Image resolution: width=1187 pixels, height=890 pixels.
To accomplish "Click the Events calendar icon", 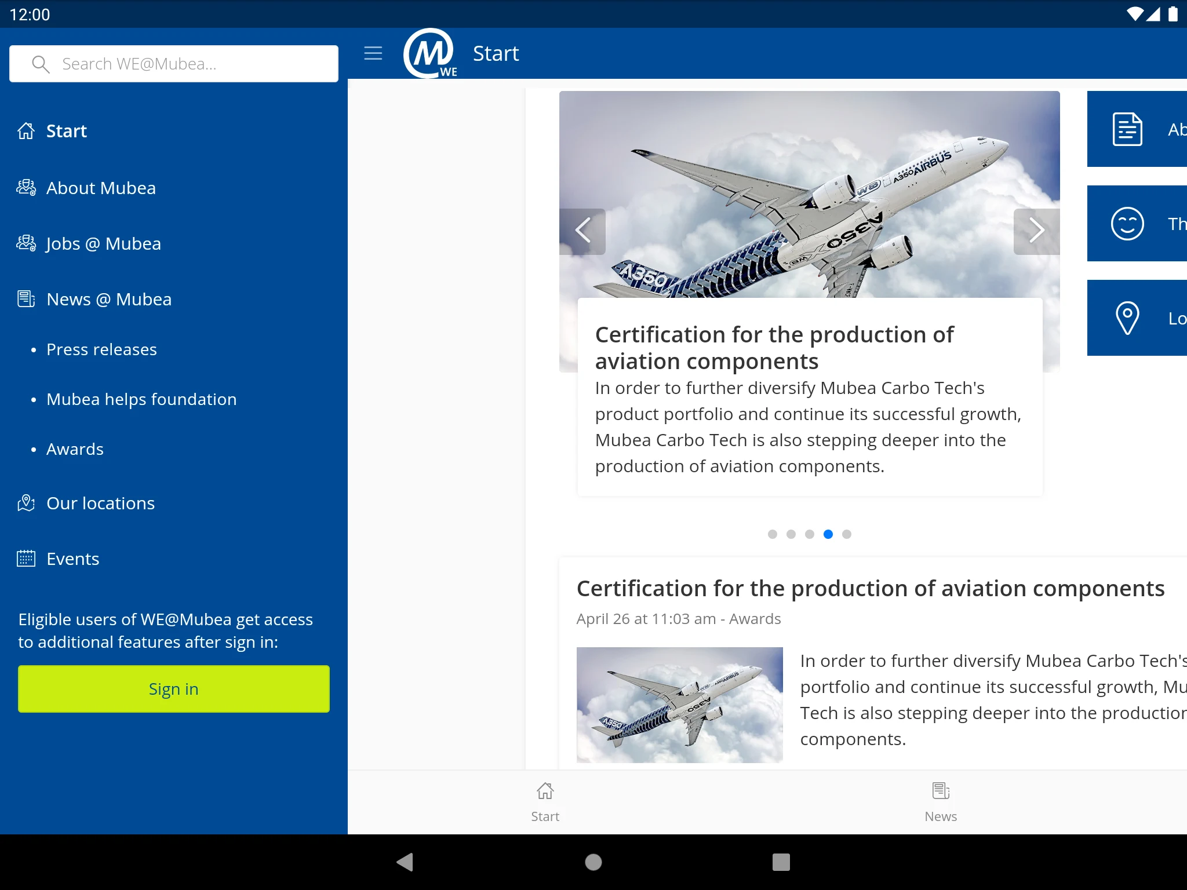I will tap(26, 559).
